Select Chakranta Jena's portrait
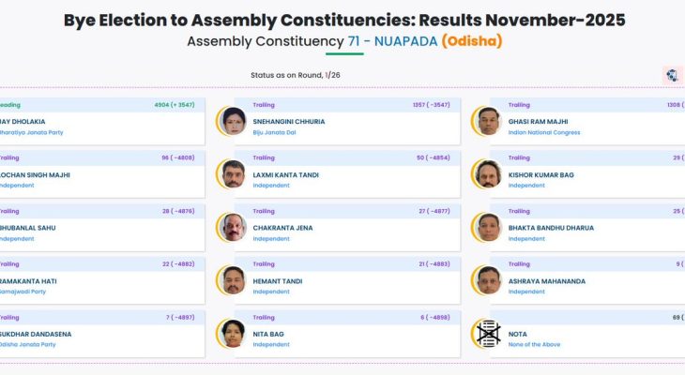Screen dimensions: 685x375 tap(232, 227)
